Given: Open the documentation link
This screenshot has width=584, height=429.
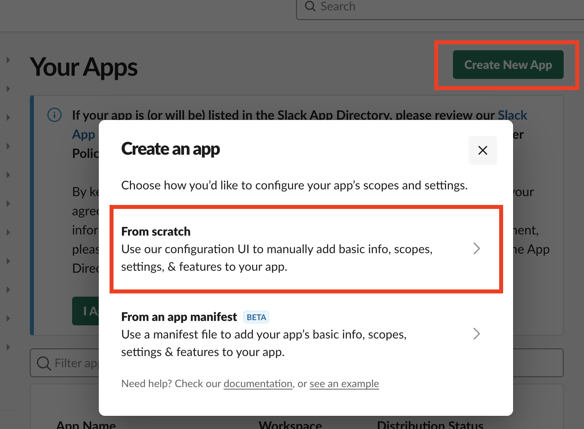Looking at the screenshot, I should (258, 384).
